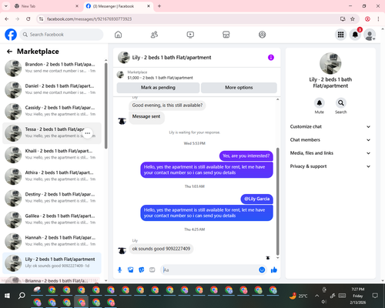
Task: Open the Chrome tab search dropdown arrow
Action: tap(6, 6)
